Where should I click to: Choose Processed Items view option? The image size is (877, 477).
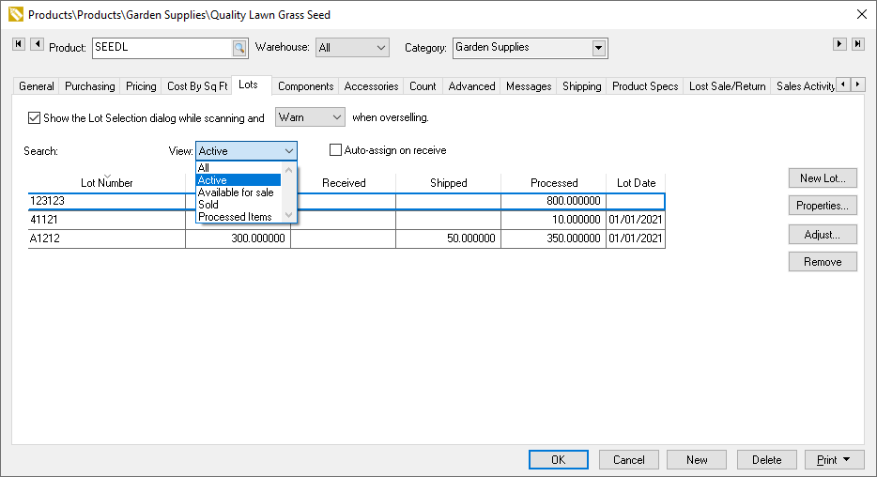tap(238, 217)
